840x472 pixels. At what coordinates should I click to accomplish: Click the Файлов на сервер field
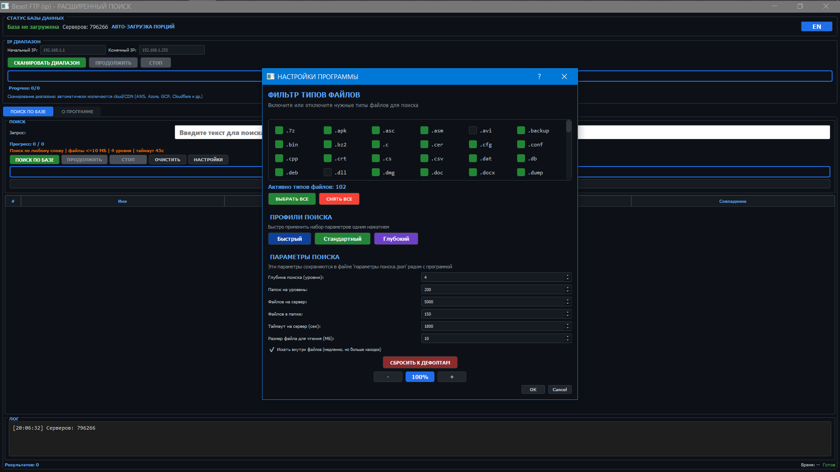coord(496,302)
